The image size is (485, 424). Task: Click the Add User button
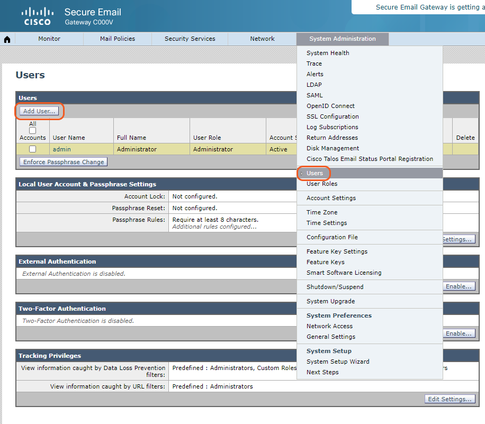click(x=39, y=111)
